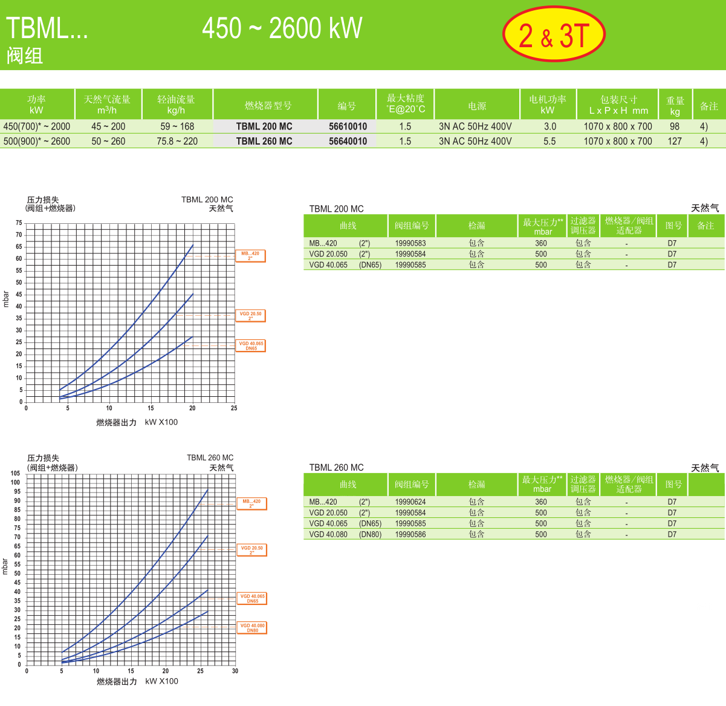
Task: Select the TBML 200 MC burner model cell
Action: click(x=264, y=126)
